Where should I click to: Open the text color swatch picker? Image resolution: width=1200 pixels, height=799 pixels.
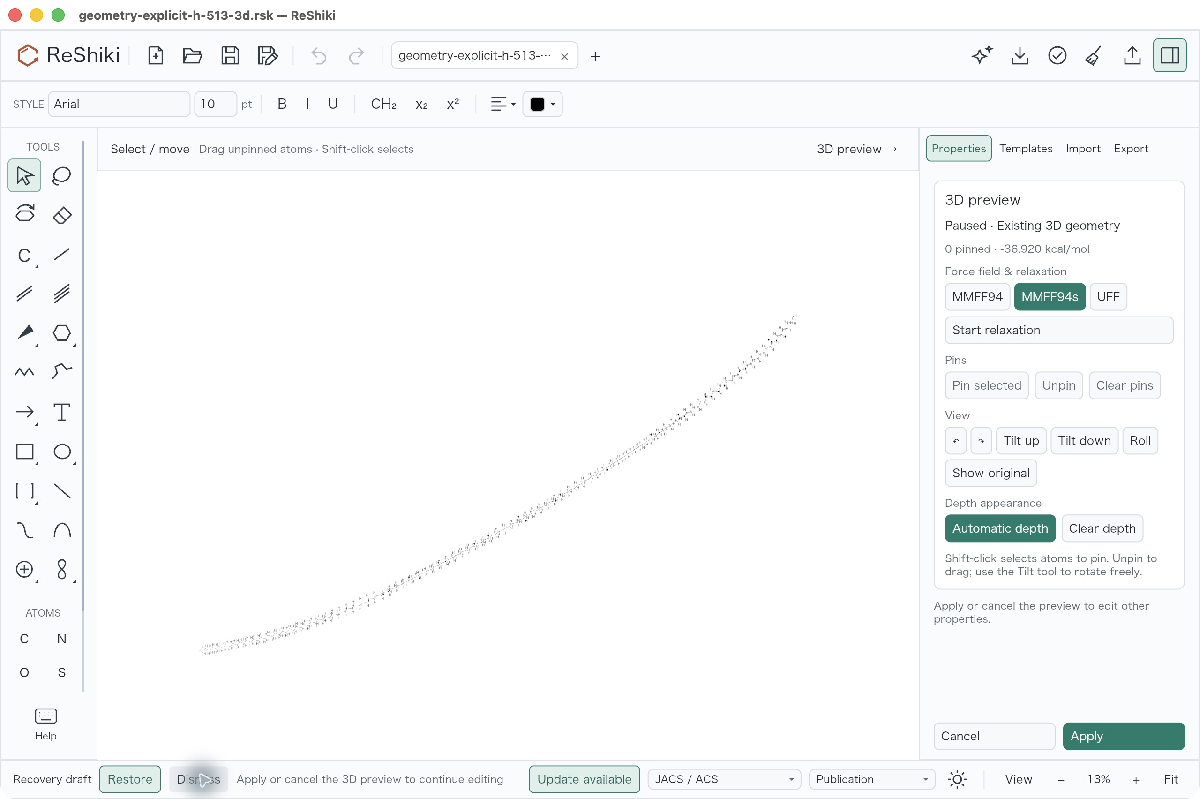click(x=542, y=104)
